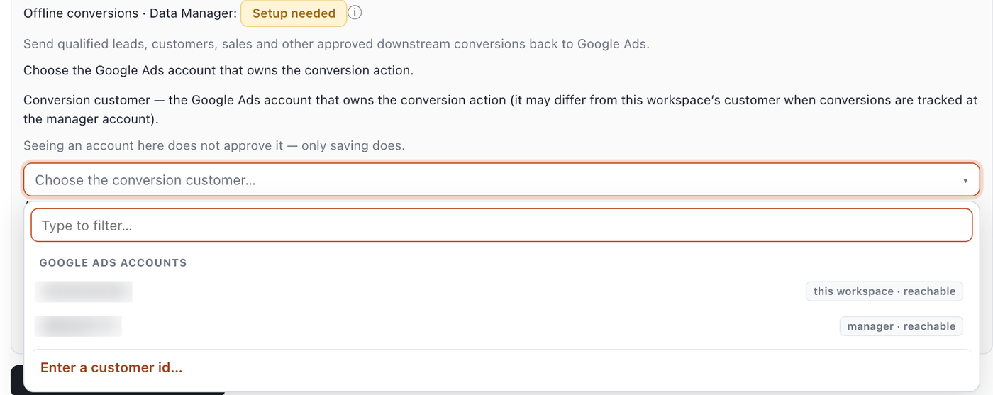Select the account tagged manager · reachable
The height and width of the screenshot is (395, 993).
[501, 326]
